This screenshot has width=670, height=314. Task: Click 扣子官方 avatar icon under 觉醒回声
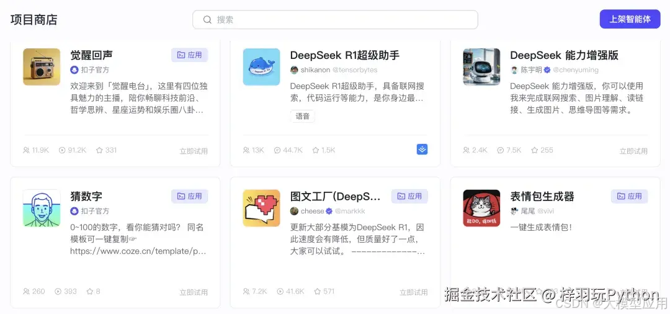coord(74,70)
